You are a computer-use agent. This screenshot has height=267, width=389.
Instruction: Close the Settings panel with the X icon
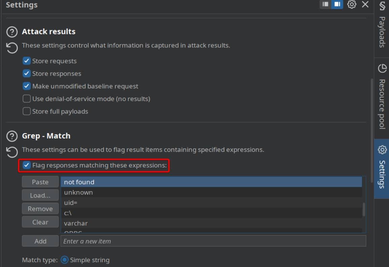click(365, 5)
